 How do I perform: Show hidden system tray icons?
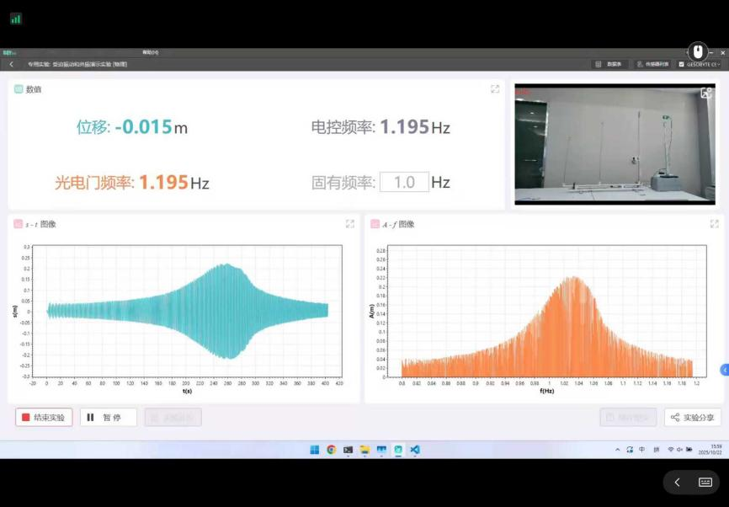pyautogui.click(x=616, y=450)
